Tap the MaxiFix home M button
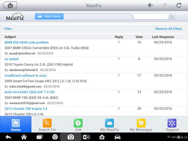 (10, 5)
